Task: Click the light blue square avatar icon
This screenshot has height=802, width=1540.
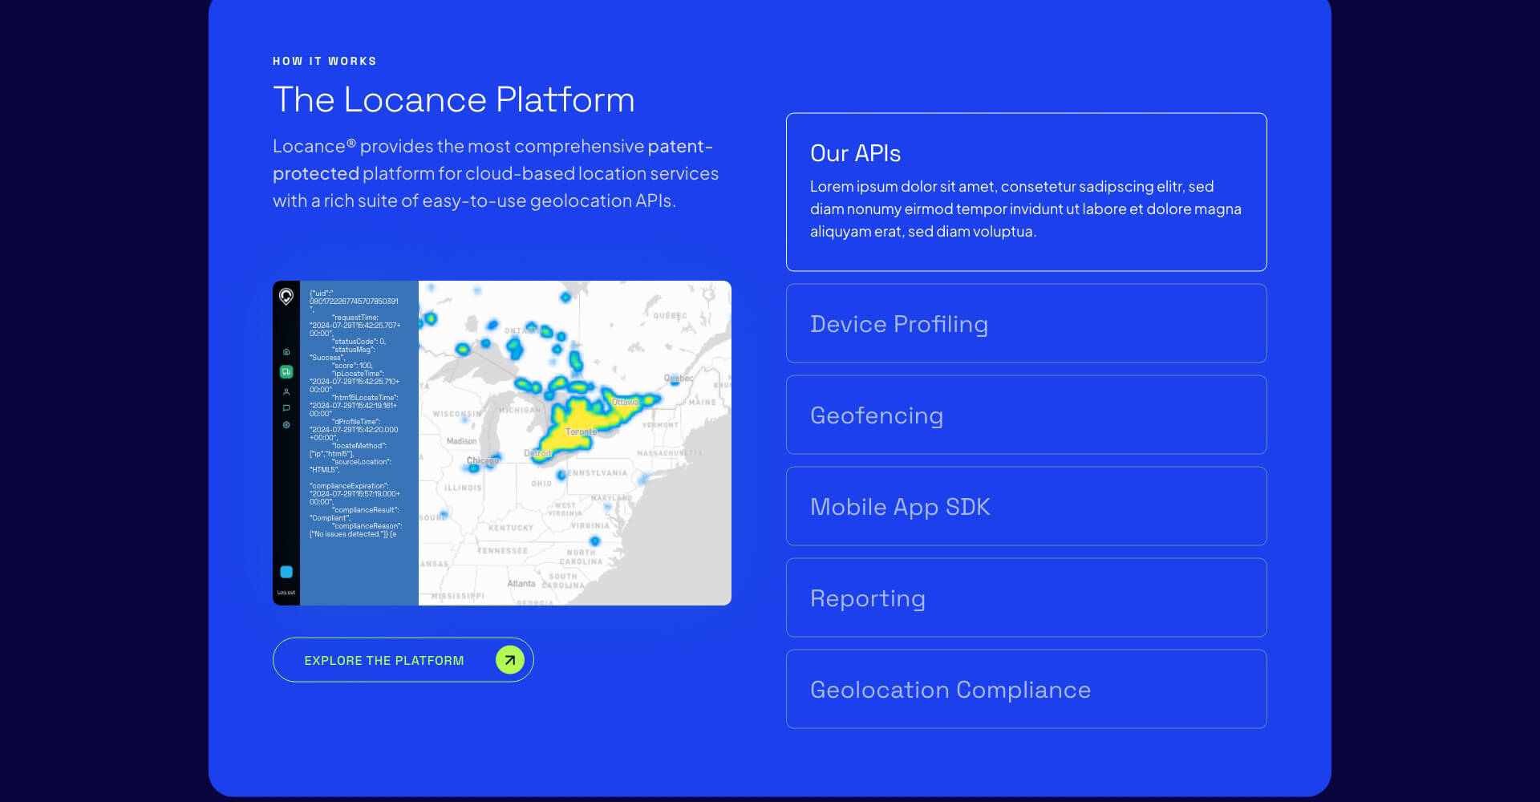Action: click(286, 572)
